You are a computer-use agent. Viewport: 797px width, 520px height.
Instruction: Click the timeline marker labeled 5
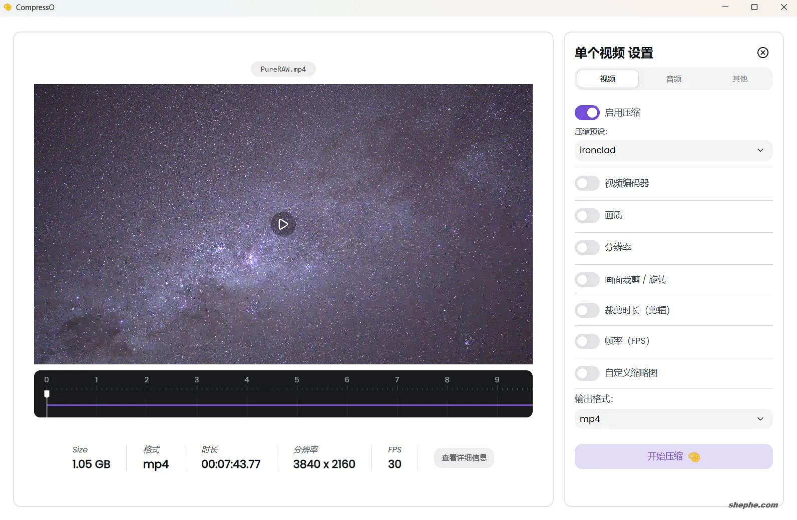point(297,380)
